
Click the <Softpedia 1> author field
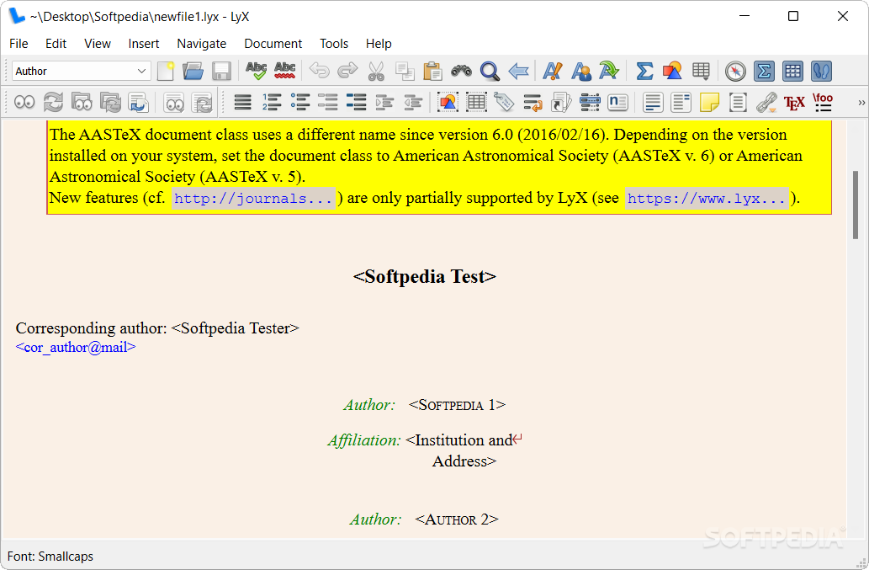coord(458,405)
